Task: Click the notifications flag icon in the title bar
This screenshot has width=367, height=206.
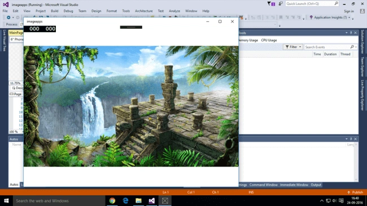Action: point(271,4)
